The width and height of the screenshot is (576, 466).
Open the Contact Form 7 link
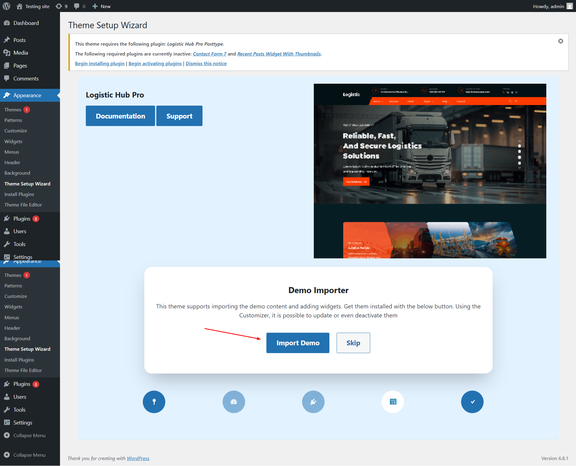click(210, 54)
